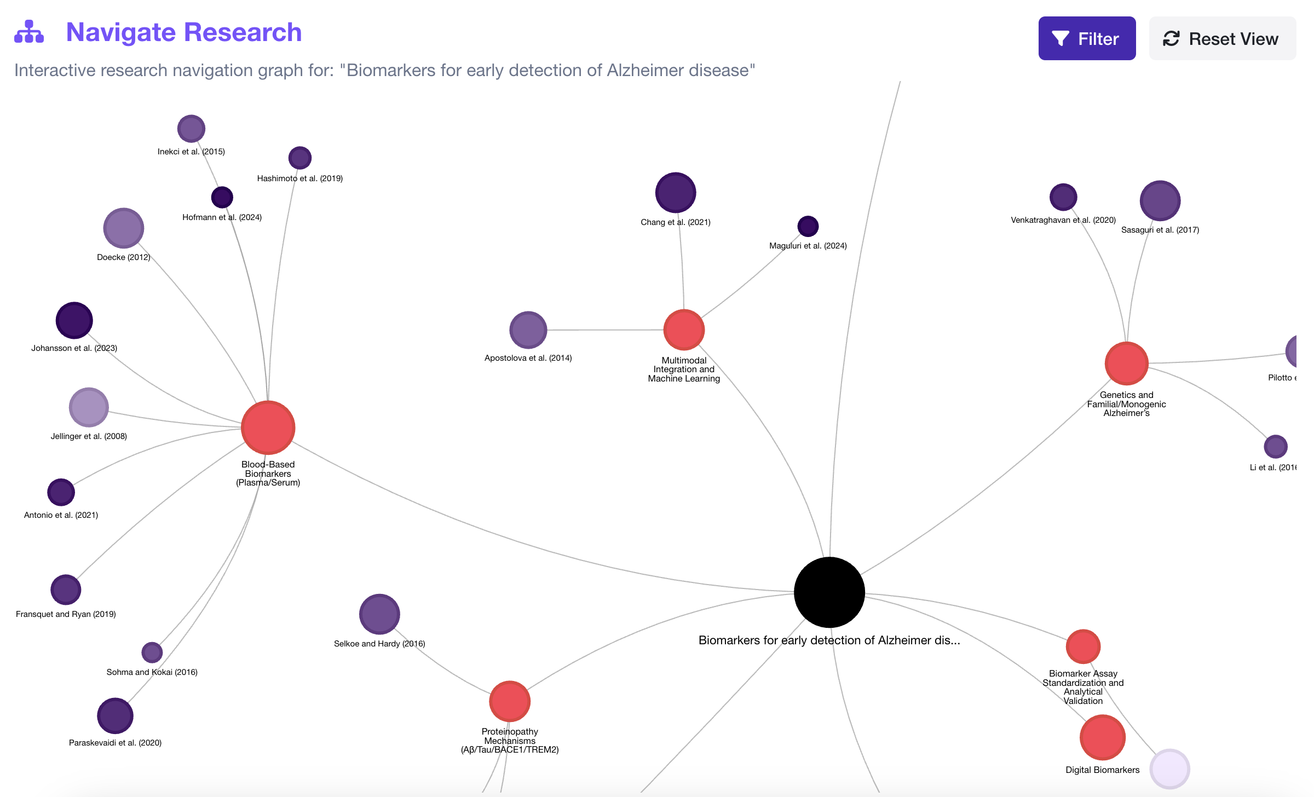The image size is (1314, 797).
Task: Click the Reset View button
Action: [1221, 38]
